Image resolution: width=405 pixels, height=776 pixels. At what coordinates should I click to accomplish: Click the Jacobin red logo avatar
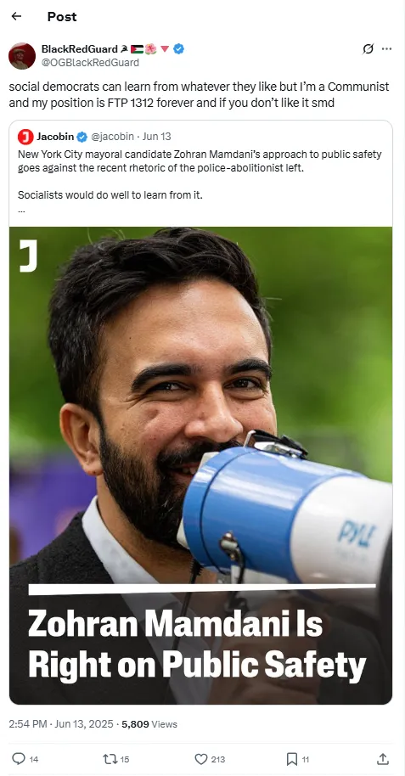pyautogui.click(x=25, y=137)
